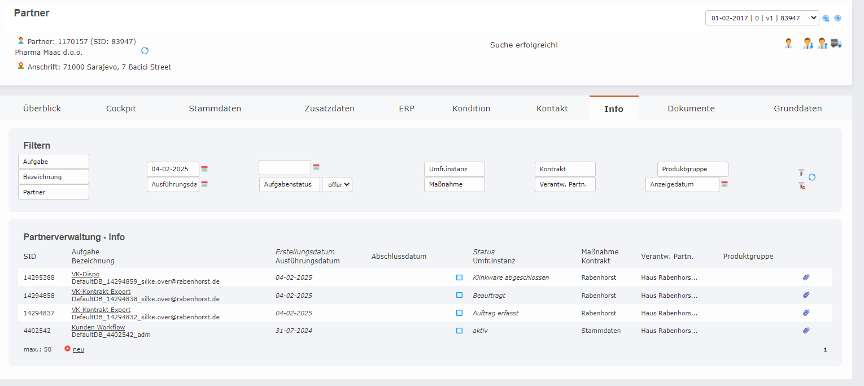
Task: Open the VK-Dispo task link
Action: click(85, 274)
